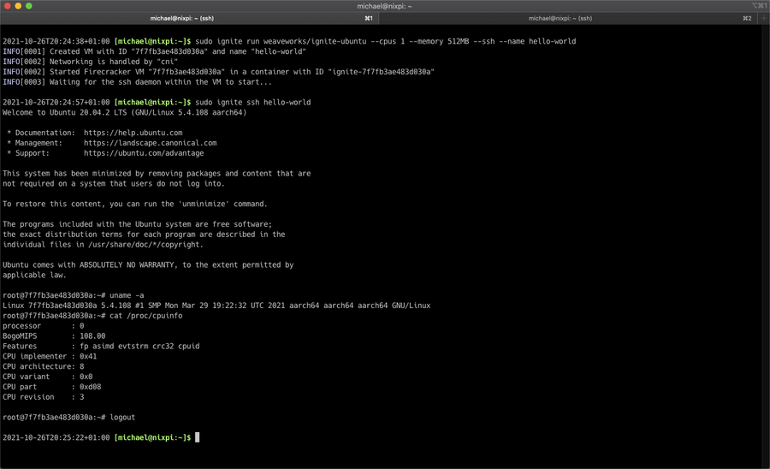Click the 'The programs included with the Ubuntu system' line
This screenshot has height=469, width=770.
pos(137,224)
